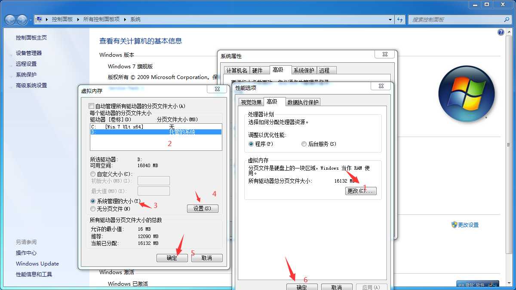Click 确定 in 性能选项 dialog
Viewport: 516px width, 290px height.
[x=302, y=287]
